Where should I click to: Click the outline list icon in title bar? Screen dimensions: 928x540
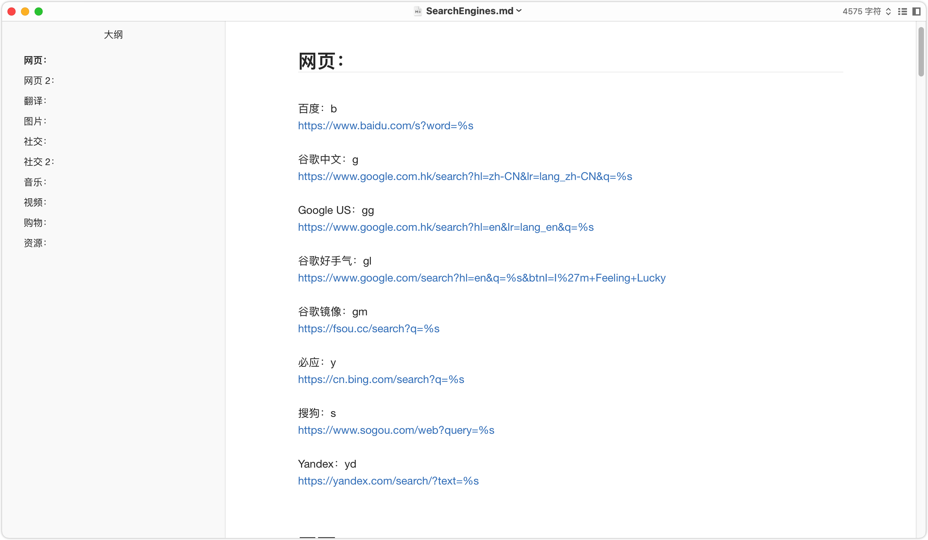pos(902,12)
